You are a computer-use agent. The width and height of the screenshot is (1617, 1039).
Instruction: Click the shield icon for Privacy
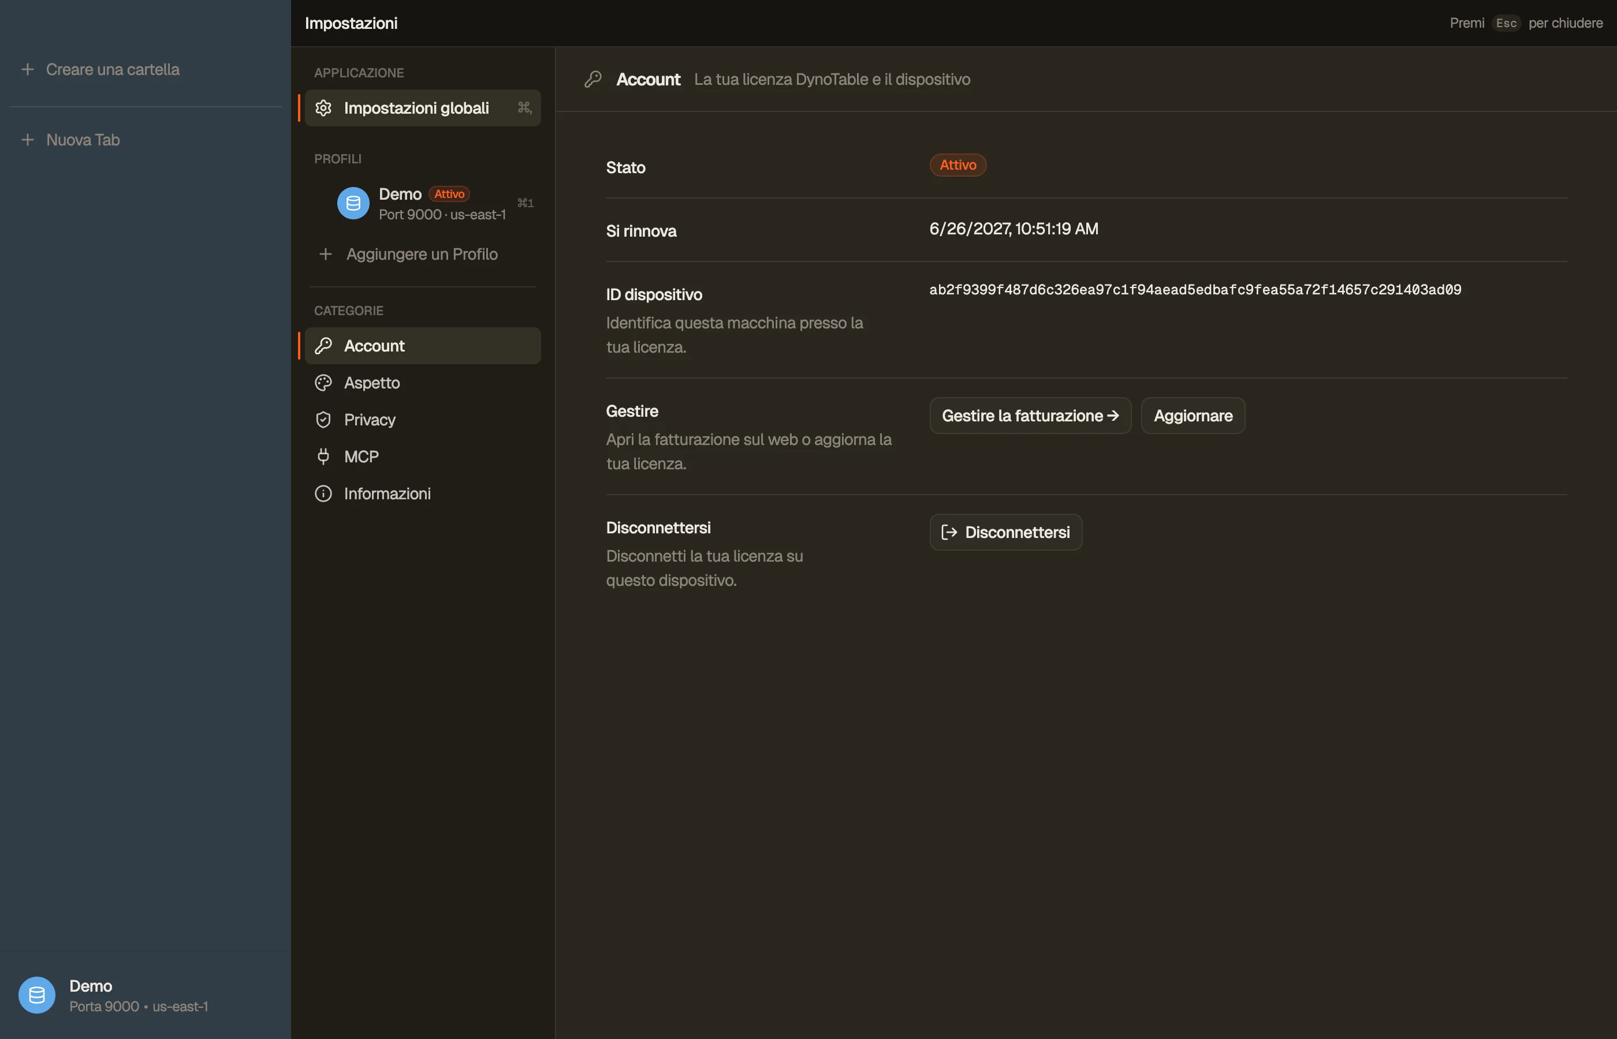[x=323, y=420]
